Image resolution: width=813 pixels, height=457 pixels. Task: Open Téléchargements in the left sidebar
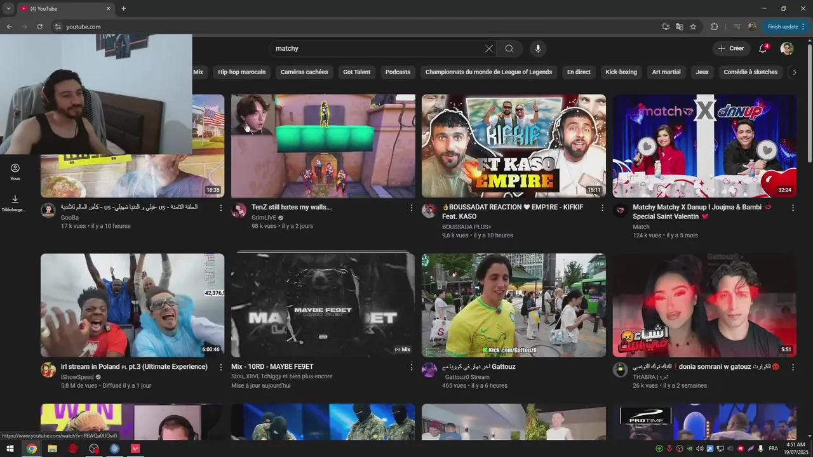pyautogui.click(x=15, y=203)
